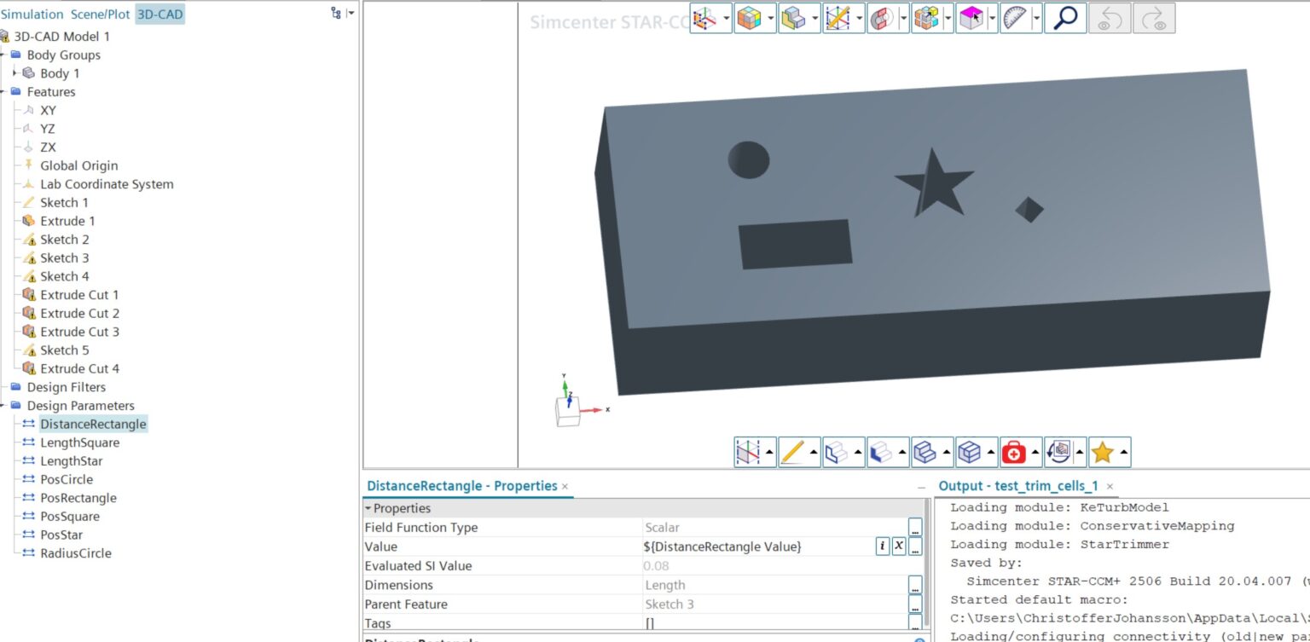Click the italic i info button in Value row
Screen dimensions: 1310x642
[883, 547]
